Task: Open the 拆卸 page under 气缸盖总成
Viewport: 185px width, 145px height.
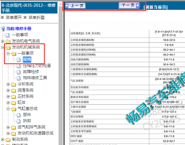Action: pos(27,121)
